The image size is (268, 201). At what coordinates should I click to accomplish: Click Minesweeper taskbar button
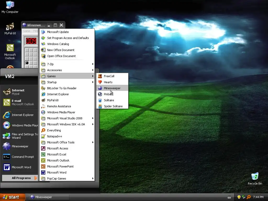click(x=48, y=197)
